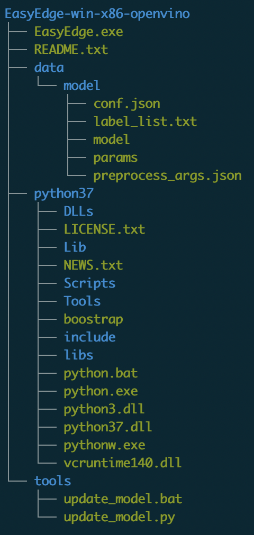Viewport: 254px width, 535px height.
Task: Select the python.bat file
Action: tap(101, 373)
